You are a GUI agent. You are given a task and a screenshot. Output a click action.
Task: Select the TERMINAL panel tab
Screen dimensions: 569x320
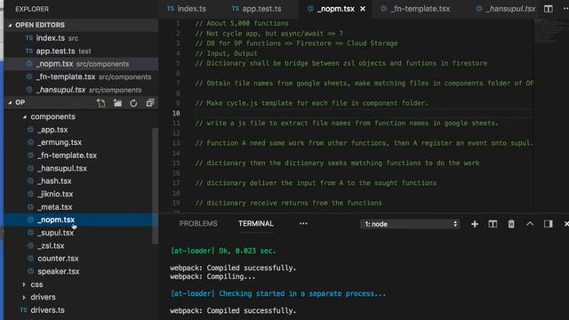pyautogui.click(x=256, y=224)
